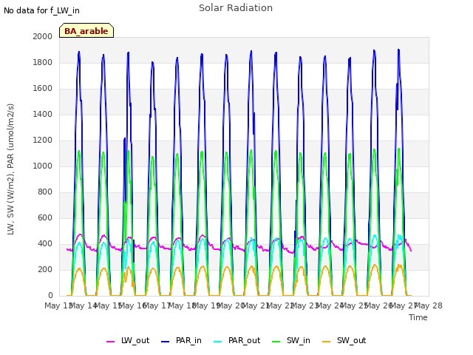Viewport: 473px width, 355px height.
Task: Click the LW_out magenta legend swatch
Action: pyautogui.click(x=110, y=342)
